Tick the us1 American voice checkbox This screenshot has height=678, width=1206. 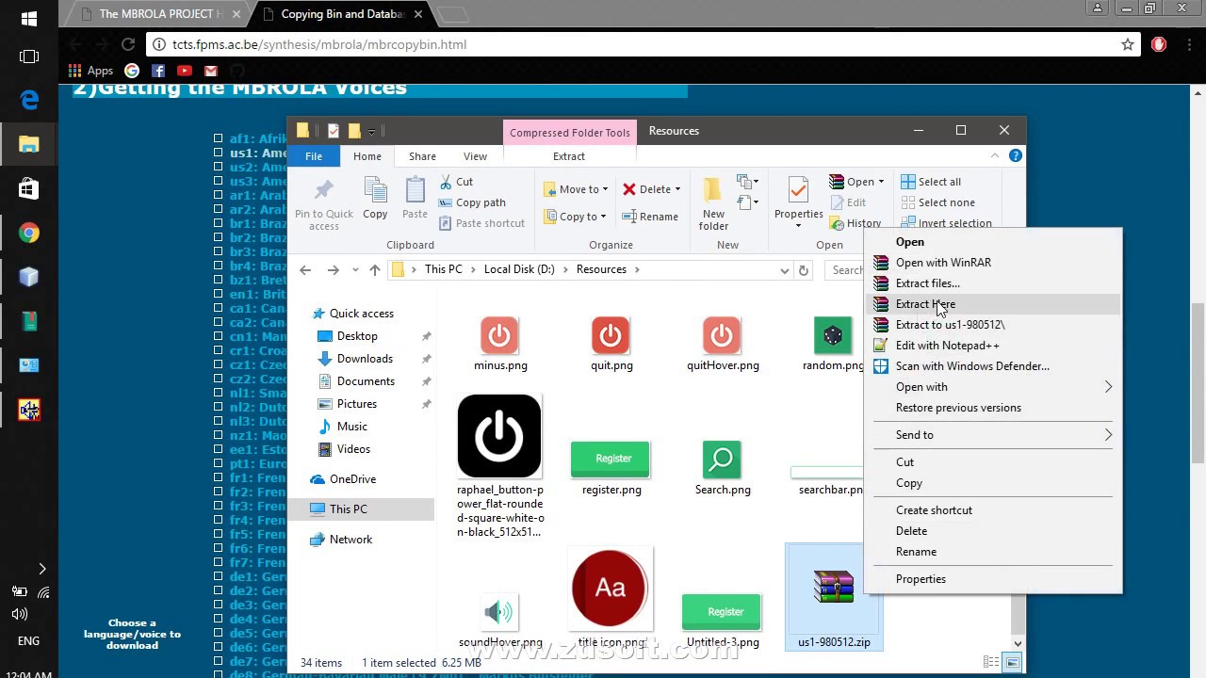[x=219, y=153]
